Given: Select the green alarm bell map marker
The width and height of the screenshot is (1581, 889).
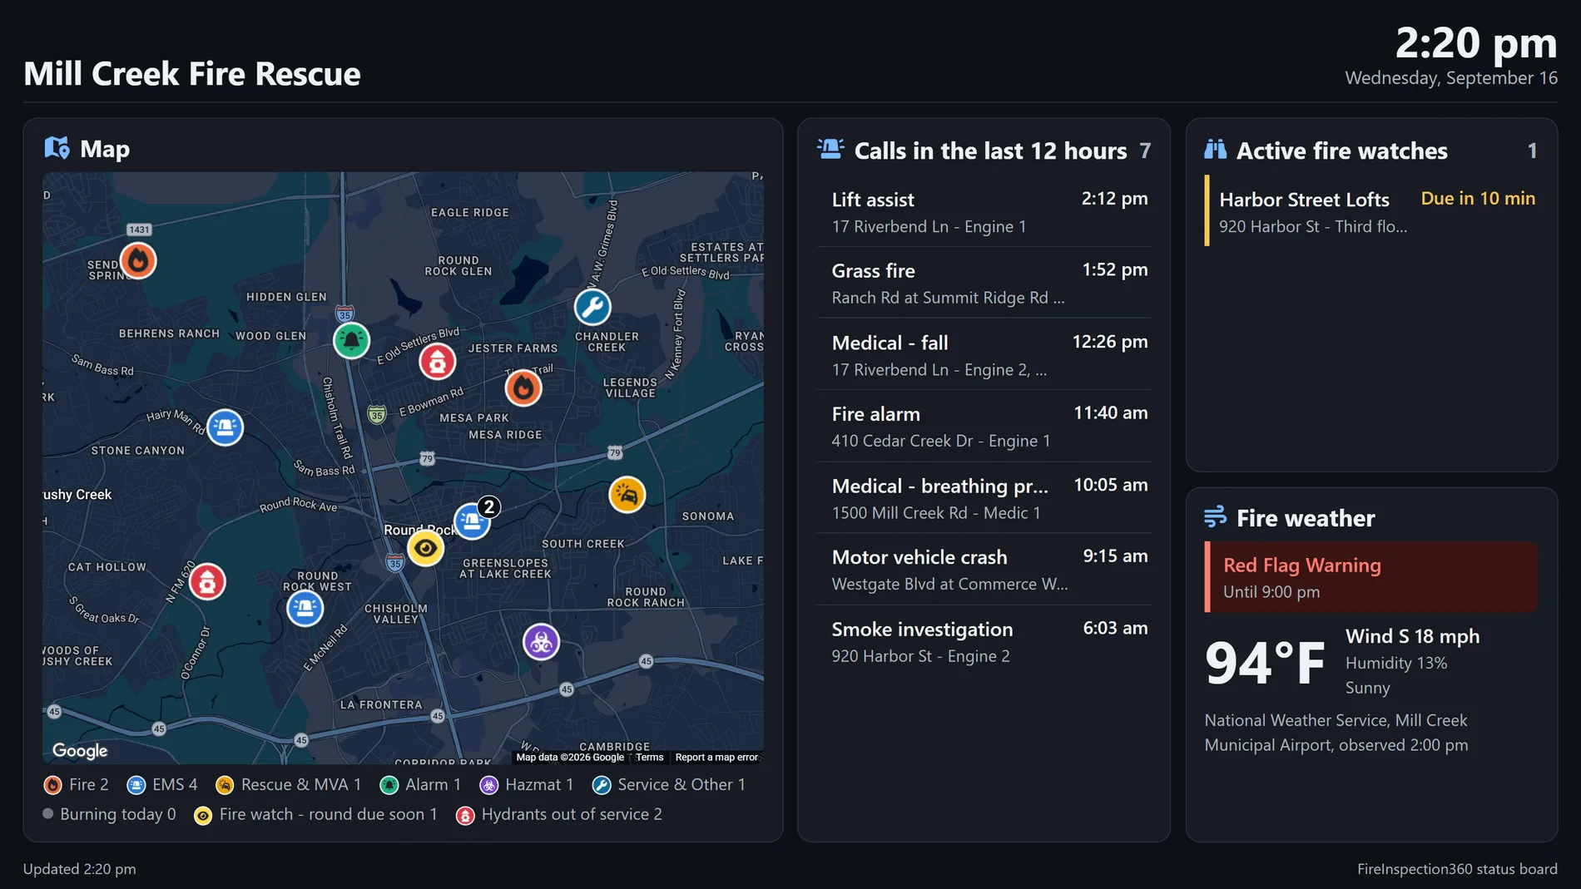Looking at the screenshot, I should click(351, 340).
